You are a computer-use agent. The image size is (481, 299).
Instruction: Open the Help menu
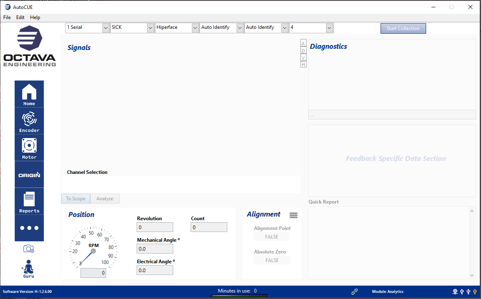tap(35, 17)
